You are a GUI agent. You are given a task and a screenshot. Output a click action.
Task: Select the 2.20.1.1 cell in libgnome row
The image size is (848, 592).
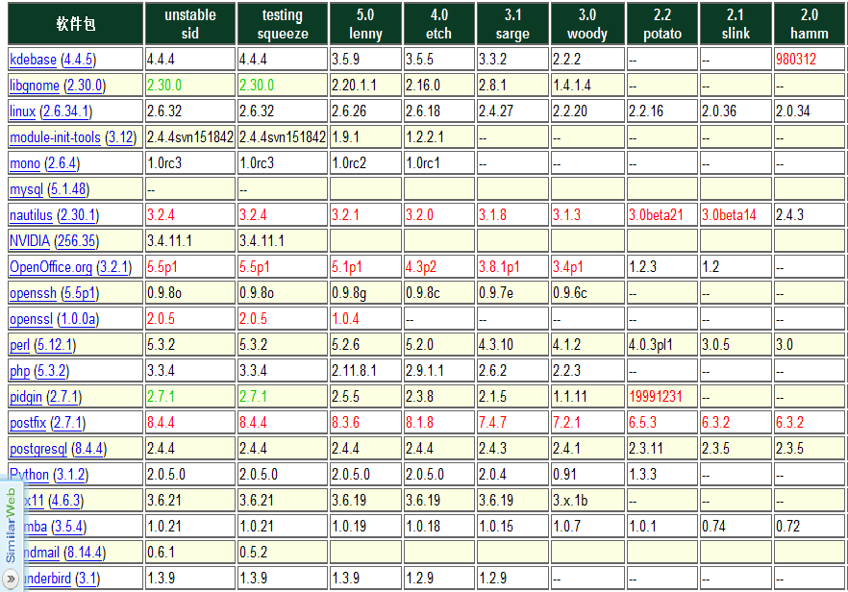(x=365, y=85)
